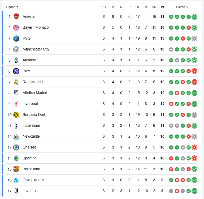Click the Arsenal club crest icon
Screen dimensions: 204x199
pos(16,16)
